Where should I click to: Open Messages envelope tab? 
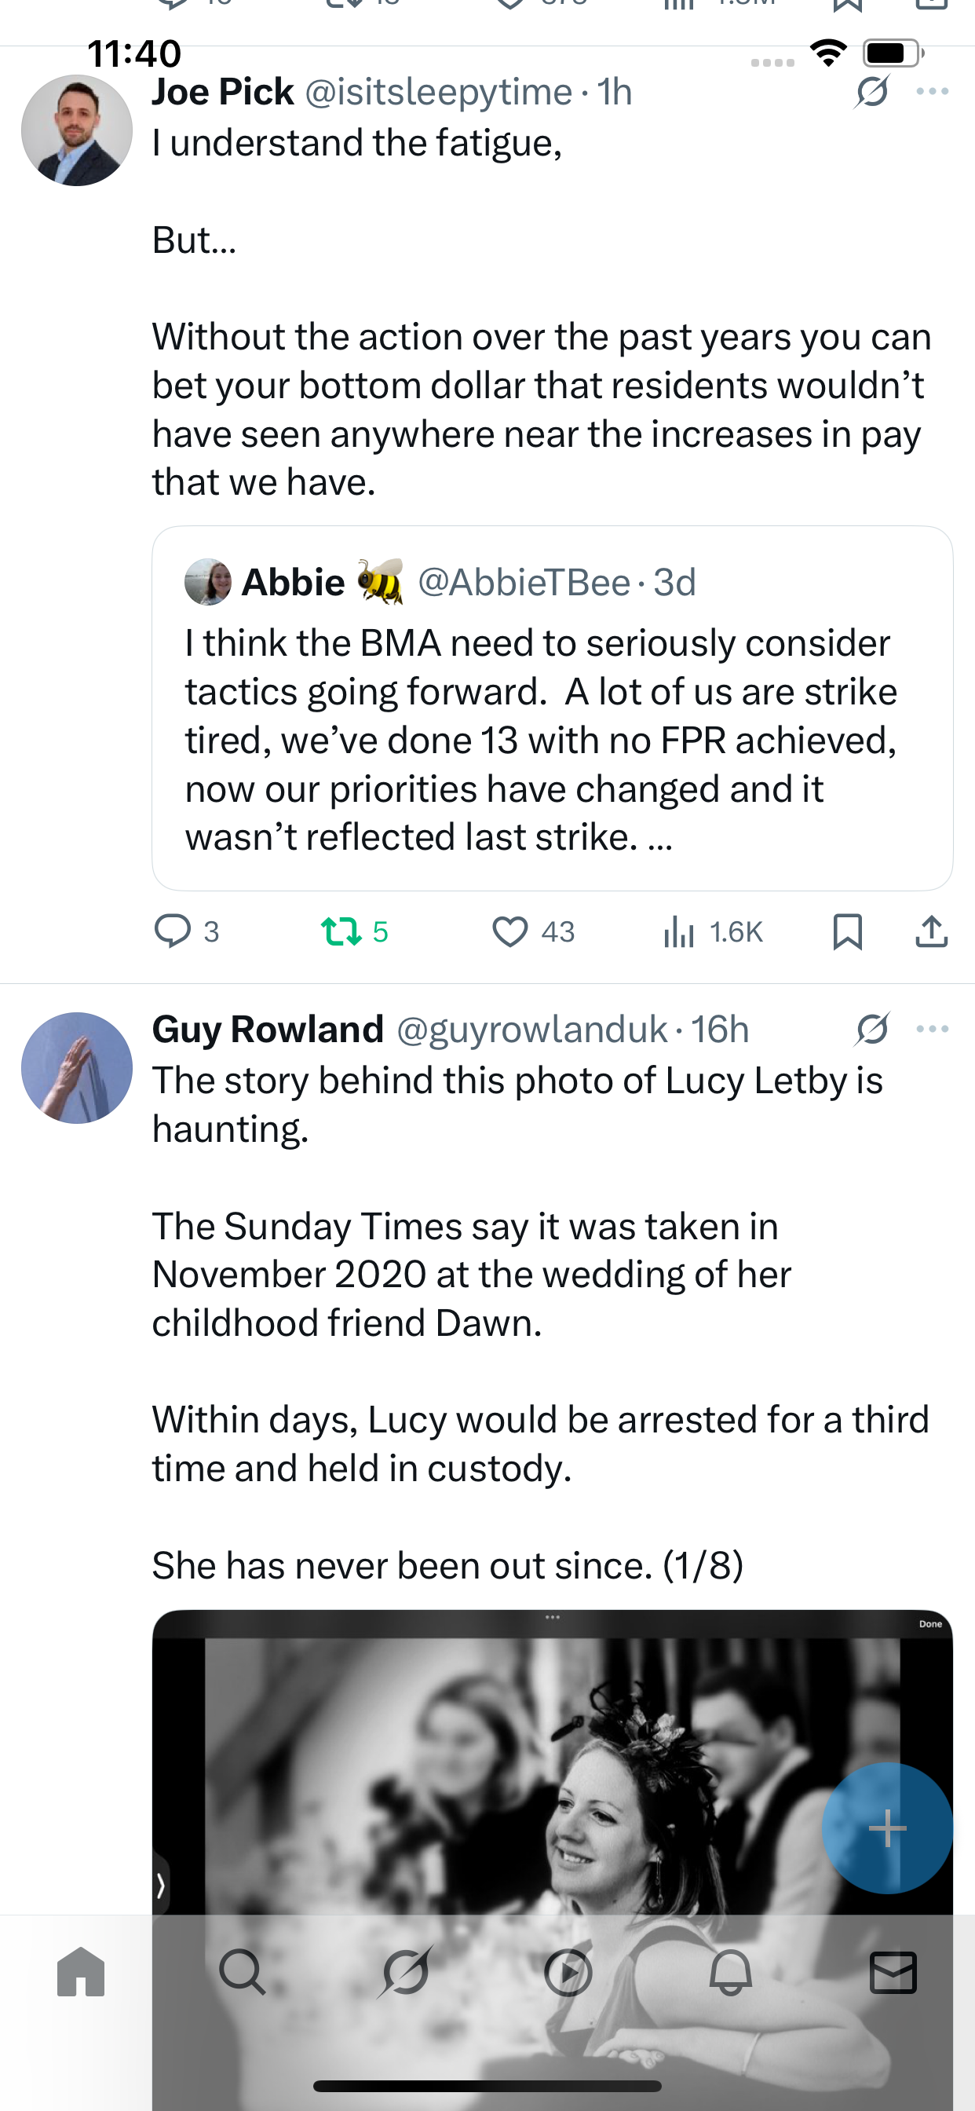pyautogui.click(x=893, y=1972)
